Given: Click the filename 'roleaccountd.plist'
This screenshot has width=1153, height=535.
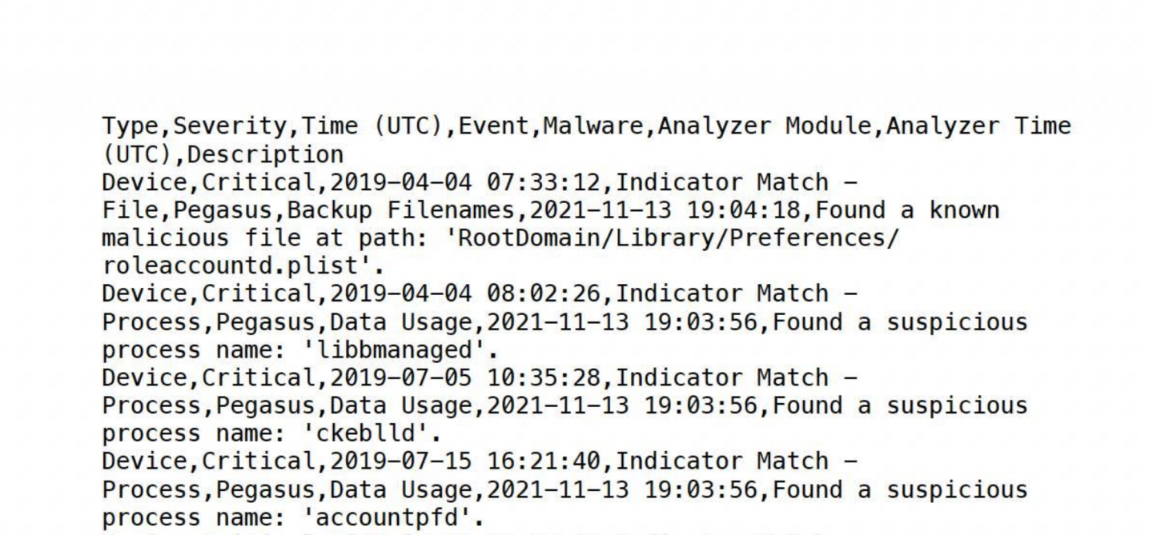Looking at the screenshot, I should click(230, 266).
